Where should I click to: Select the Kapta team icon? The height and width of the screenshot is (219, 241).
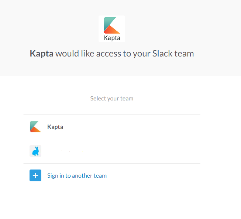tap(35, 127)
